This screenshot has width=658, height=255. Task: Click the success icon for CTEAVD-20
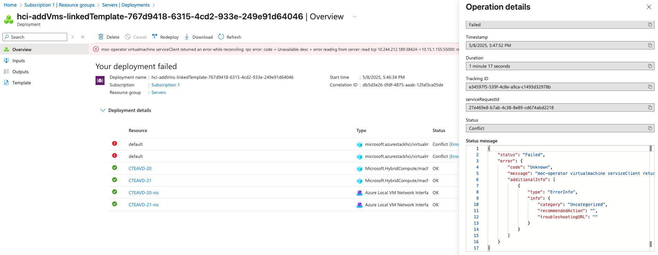coord(115,168)
